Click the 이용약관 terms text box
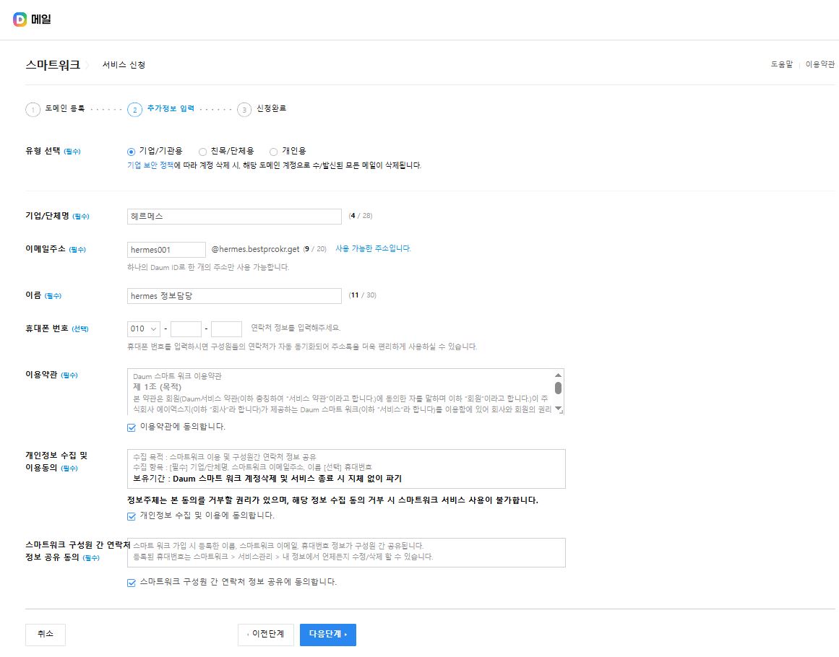 pos(345,391)
